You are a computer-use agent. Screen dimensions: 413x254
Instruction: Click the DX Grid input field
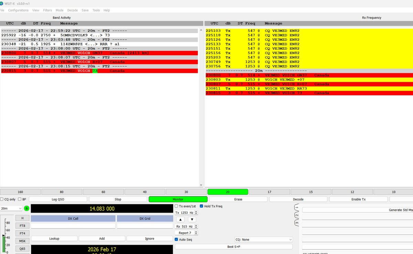[145, 226]
